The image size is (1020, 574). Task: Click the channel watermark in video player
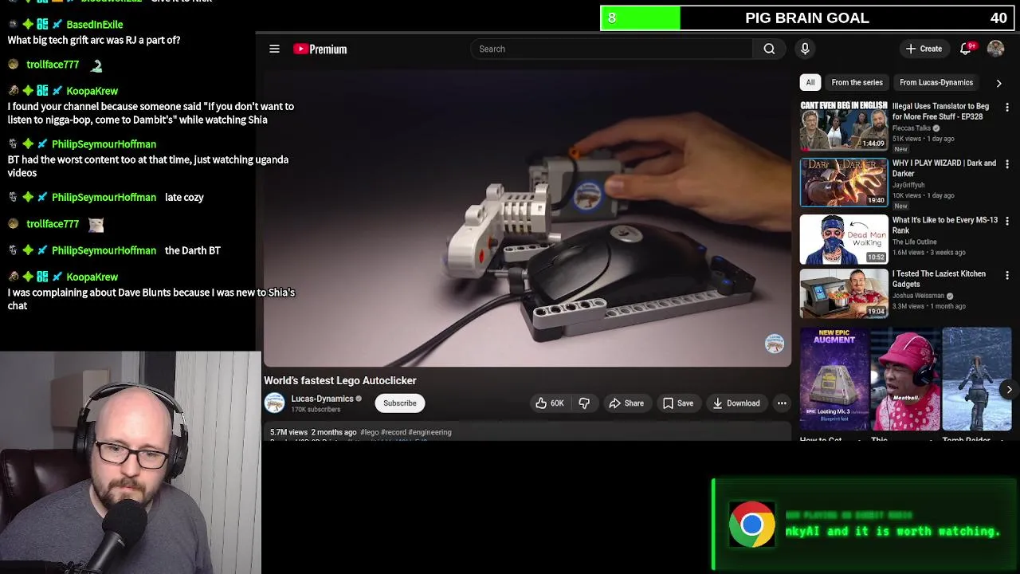775,344
